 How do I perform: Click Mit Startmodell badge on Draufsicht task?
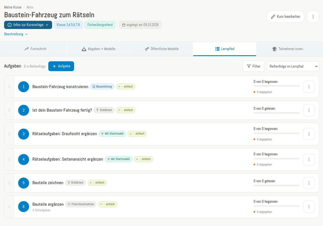tap(112, 134)
